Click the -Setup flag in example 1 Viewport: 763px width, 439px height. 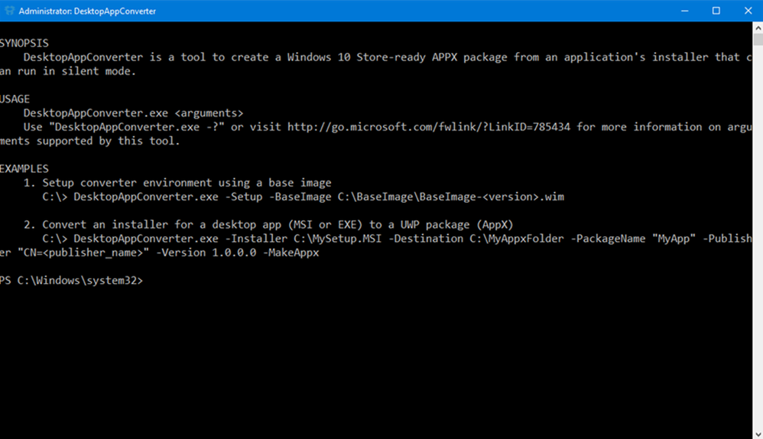point(244,197)
